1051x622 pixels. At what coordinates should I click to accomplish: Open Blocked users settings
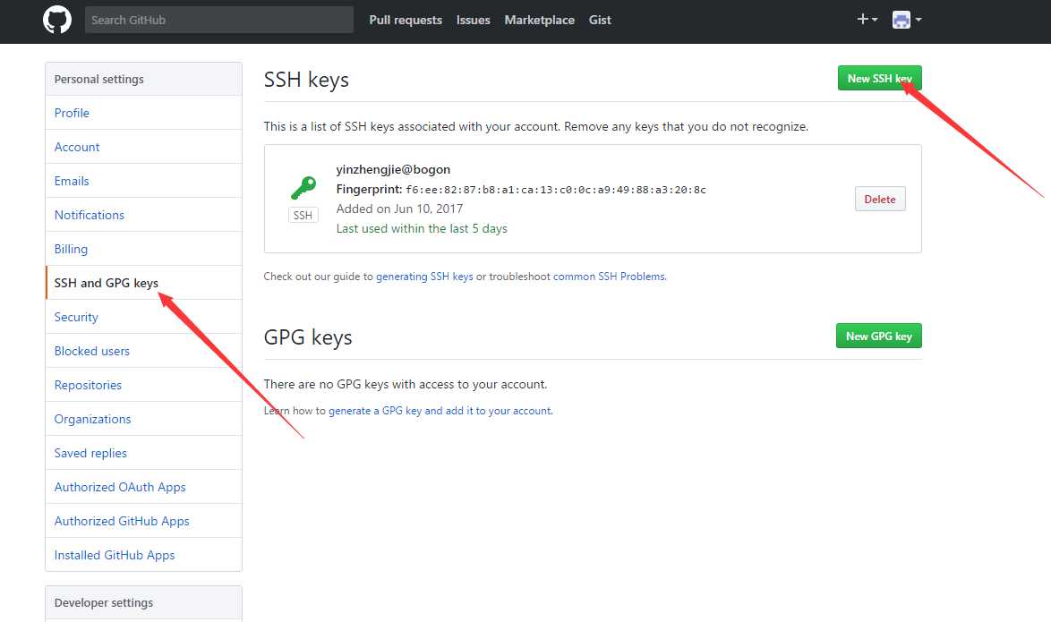(x=143, y=351)
